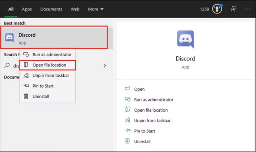Switch to the Apps search tab
The image size is (256, 152).
pyautogui.click(x=27, y=9)
